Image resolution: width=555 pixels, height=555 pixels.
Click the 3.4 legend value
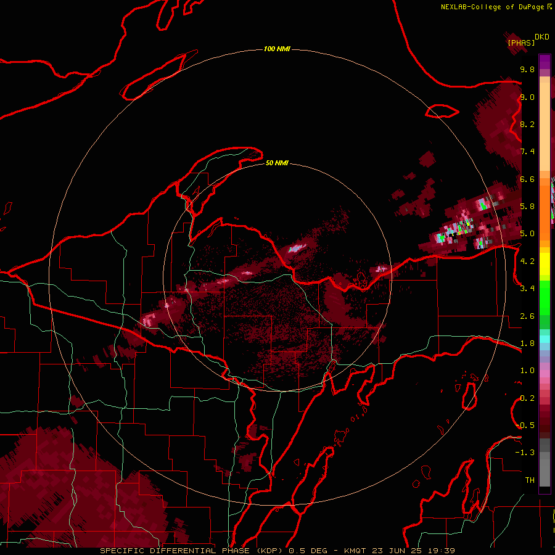point(527,289)
